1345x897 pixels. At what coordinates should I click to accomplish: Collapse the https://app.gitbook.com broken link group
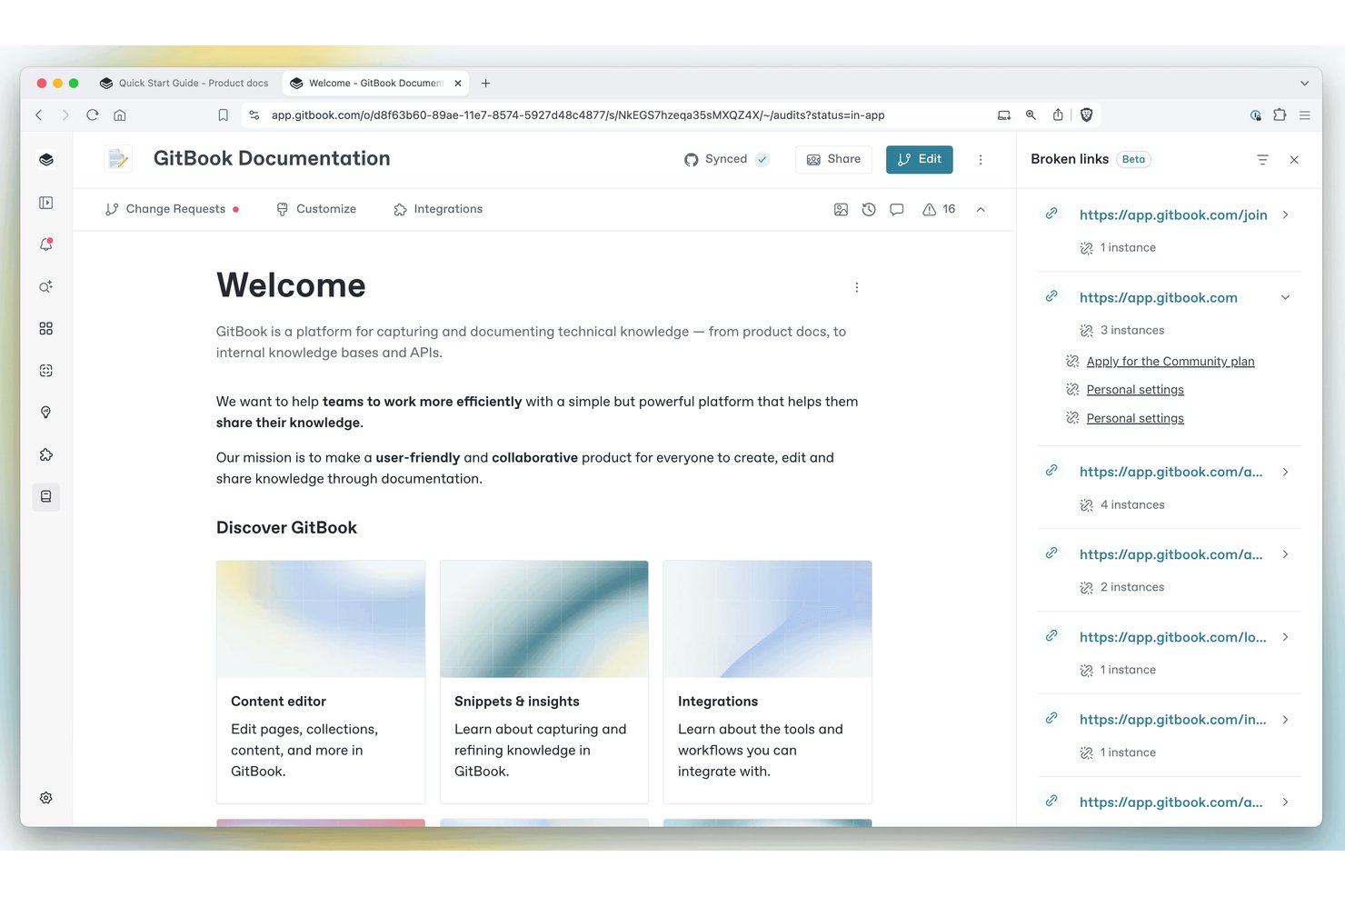(x=1285, y=297)
